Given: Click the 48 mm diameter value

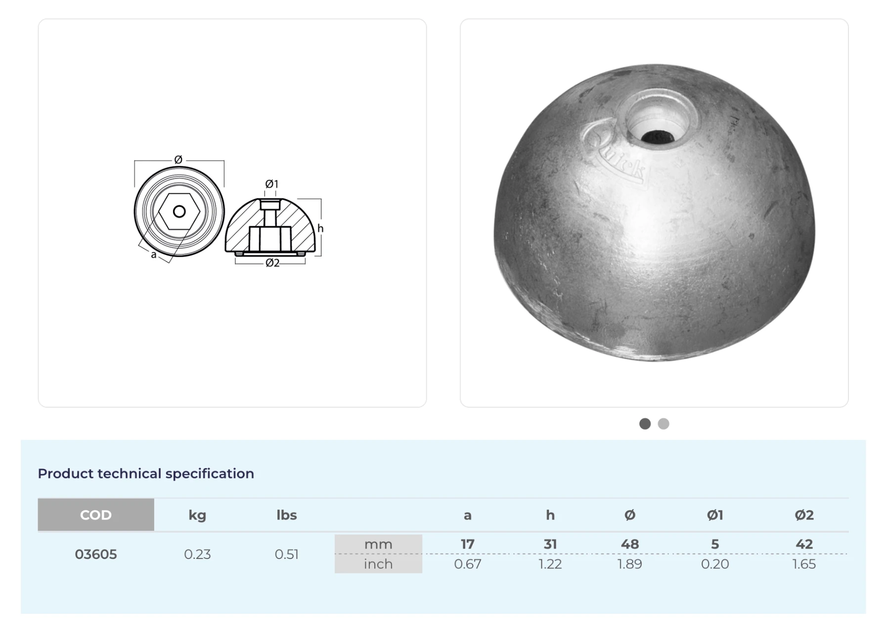Looking at the screenshot, I should 629,544.
